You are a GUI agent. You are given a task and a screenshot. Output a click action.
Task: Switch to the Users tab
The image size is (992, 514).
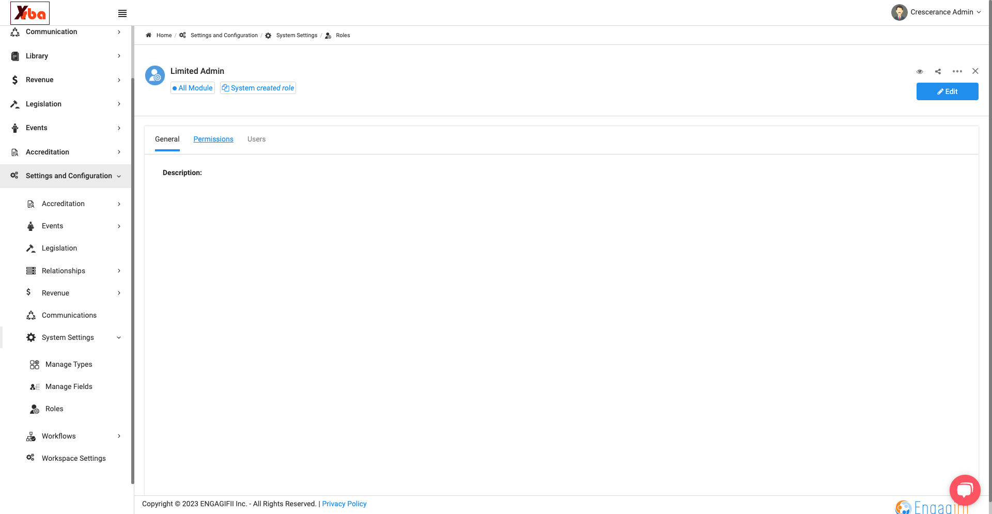tap(256, 139)
